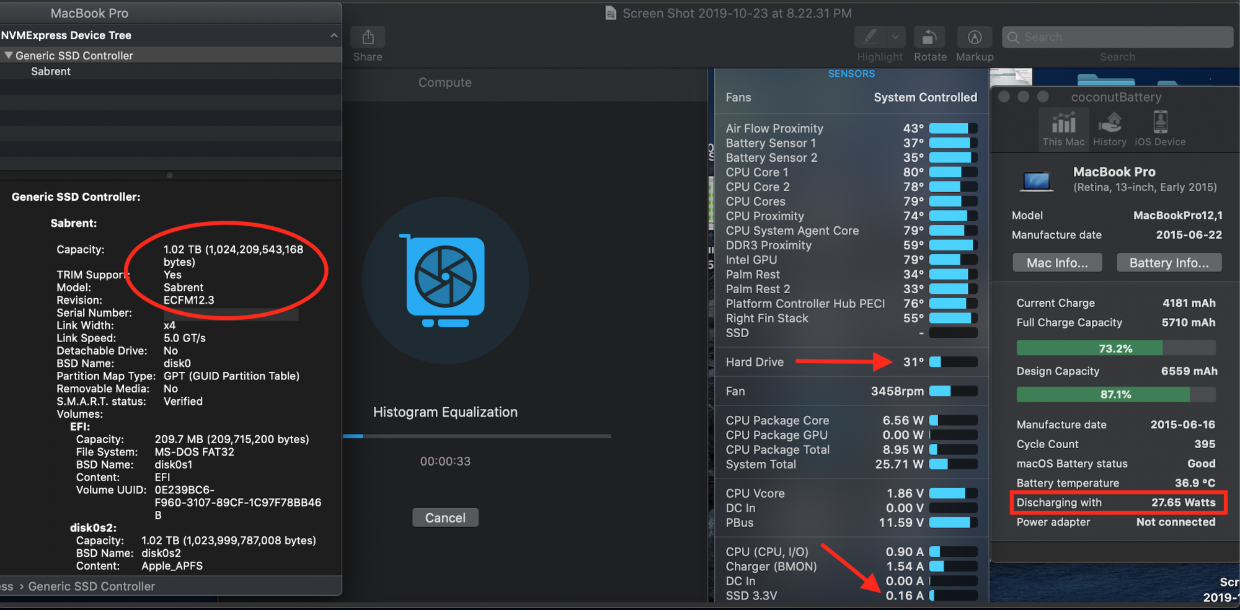This screenshot has width=1240, height=610.
Task: Select the PBus voltage row
Action: point(851,523)
